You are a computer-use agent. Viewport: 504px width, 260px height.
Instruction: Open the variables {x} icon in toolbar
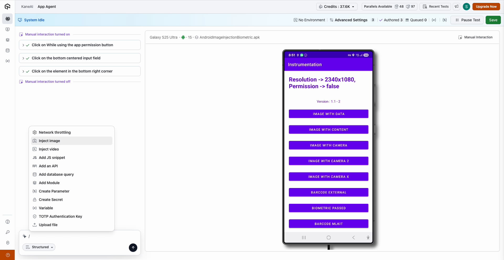coord(434,20)
